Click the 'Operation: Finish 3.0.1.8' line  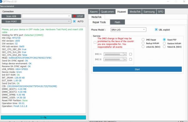coord(14,106)
